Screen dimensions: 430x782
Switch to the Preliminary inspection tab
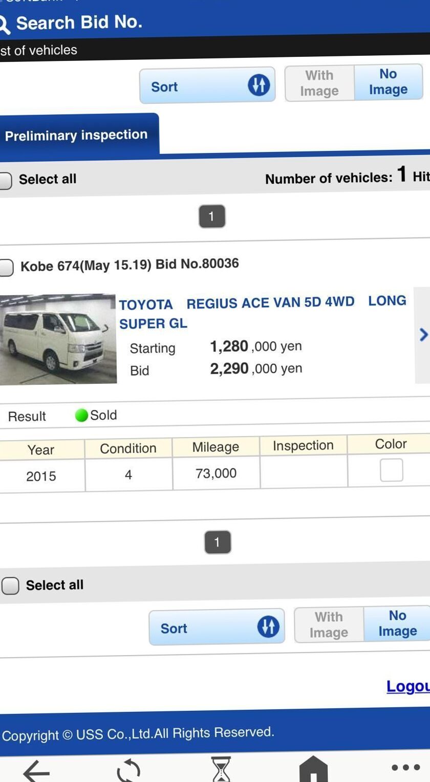click(77, 135)
